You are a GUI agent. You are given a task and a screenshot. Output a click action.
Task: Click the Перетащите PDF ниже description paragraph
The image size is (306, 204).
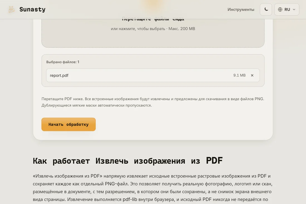pos(153,102)
